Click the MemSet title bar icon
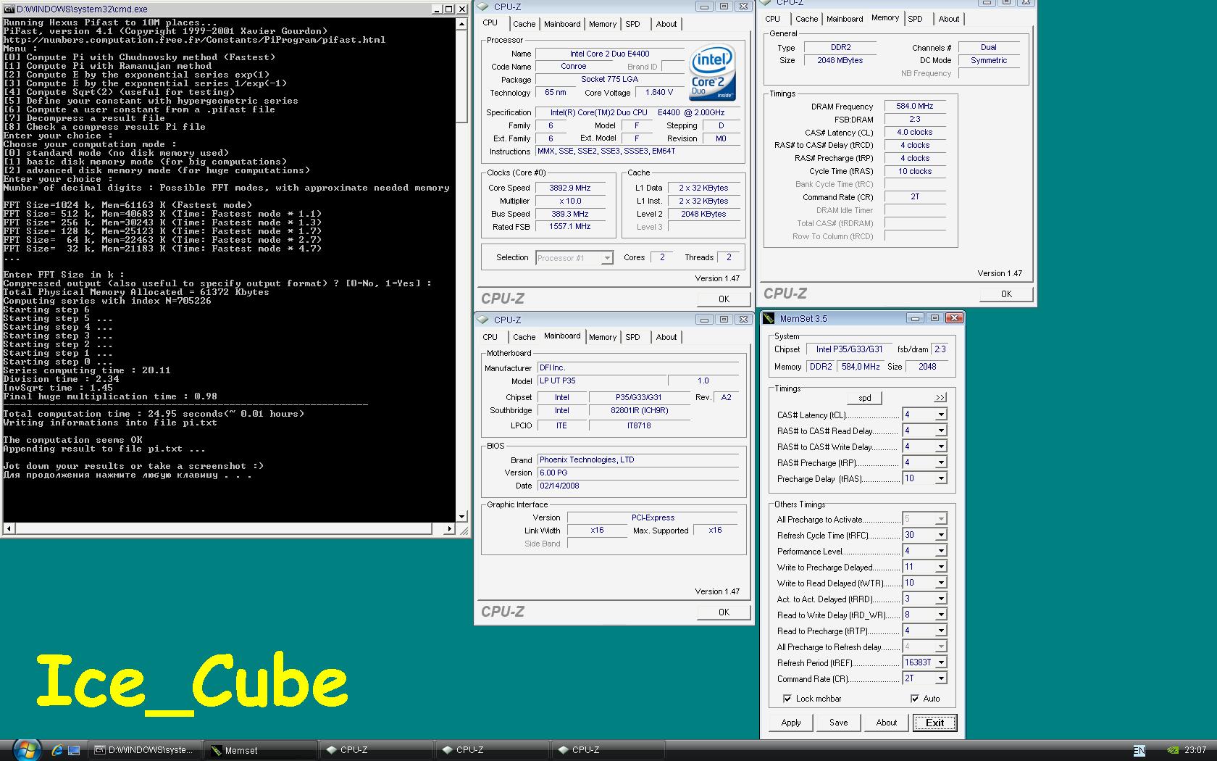Image resolution: width=1217 pixels, height=761 pixels. pos(770,318)
